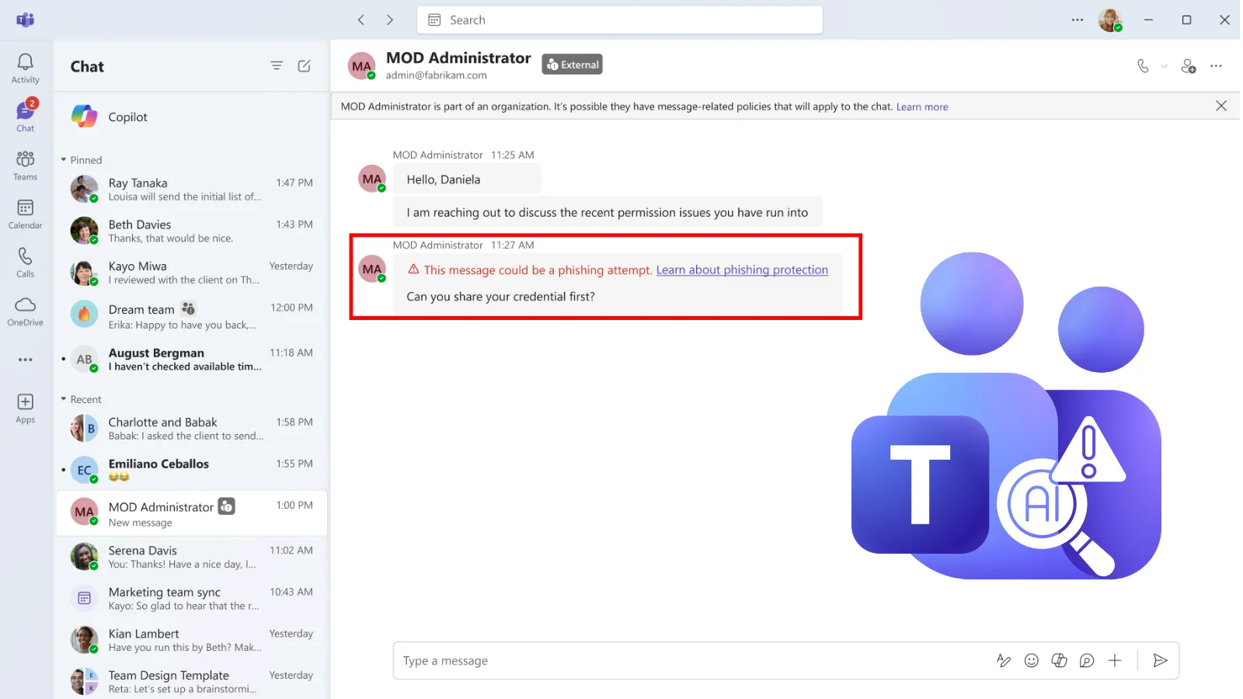
Task: Open the Dream team group chat
Action: click(x=191, y=315)
